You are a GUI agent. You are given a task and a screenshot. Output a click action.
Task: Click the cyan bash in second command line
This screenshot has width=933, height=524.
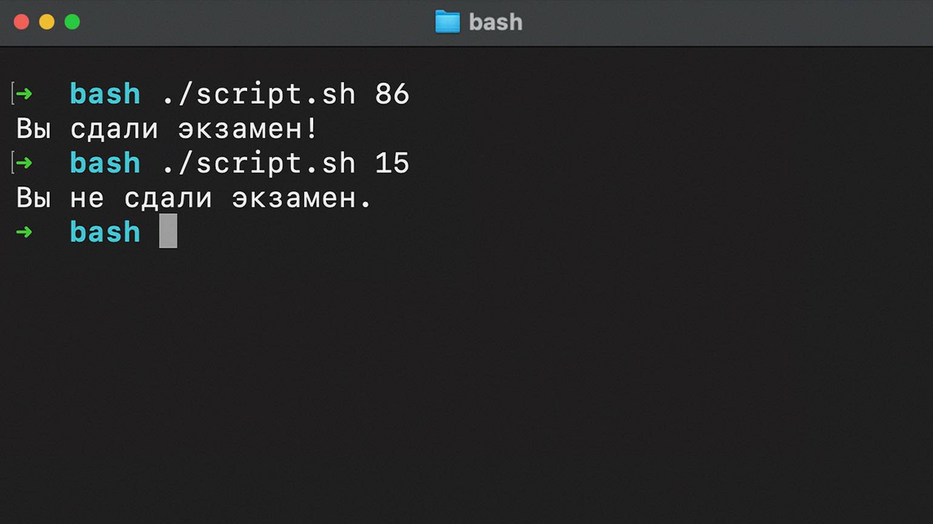(x=105, y=163)
